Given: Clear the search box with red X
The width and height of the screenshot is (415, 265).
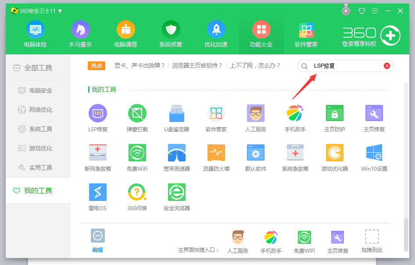Looking at the screenshot, I should (386, 66).
